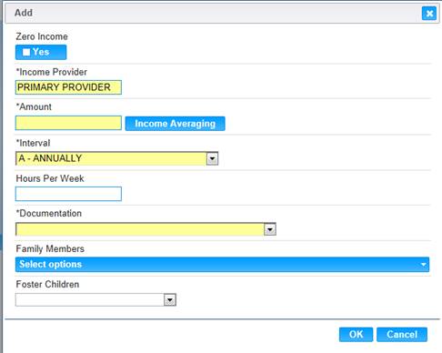Focus the empty Amount field
Image resolution: width=442 pixels, height=353 pixels.
click(68, 123)
